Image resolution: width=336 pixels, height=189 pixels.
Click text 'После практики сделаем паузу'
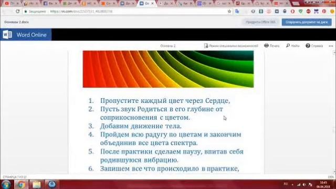point(151,152)
